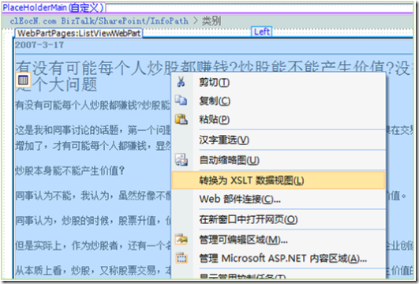The image size is (419, 284).
Task: Click the scissors Cut icon
Action: [181, 82]
